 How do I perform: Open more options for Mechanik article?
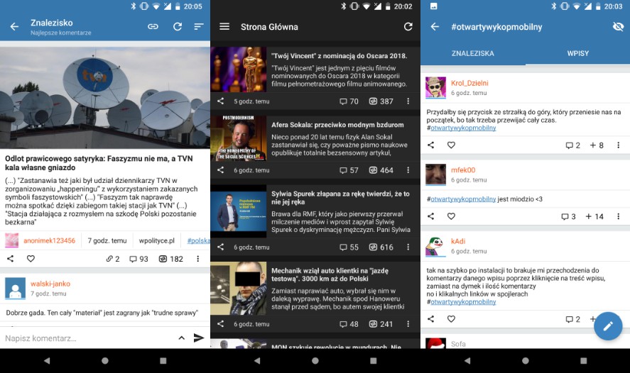(408, 324)
